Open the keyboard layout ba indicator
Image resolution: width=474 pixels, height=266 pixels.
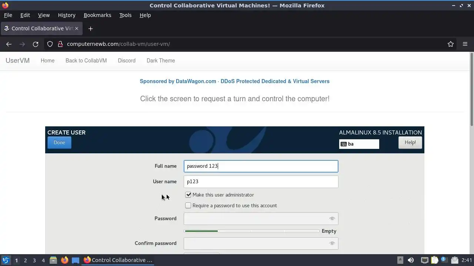(359, 144)
